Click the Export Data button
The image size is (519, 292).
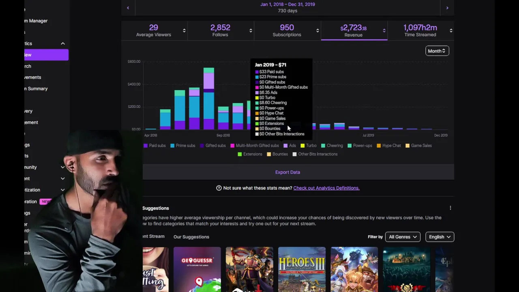pos(287,172)
